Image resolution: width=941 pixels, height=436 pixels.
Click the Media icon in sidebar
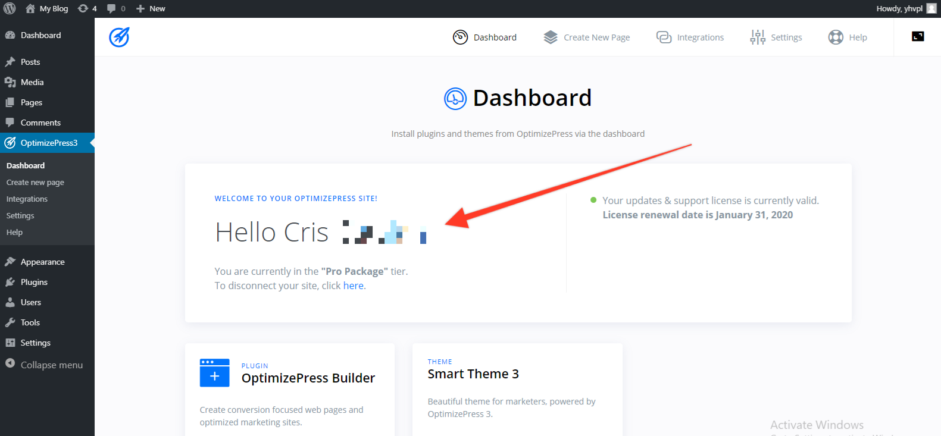(10, 82)
